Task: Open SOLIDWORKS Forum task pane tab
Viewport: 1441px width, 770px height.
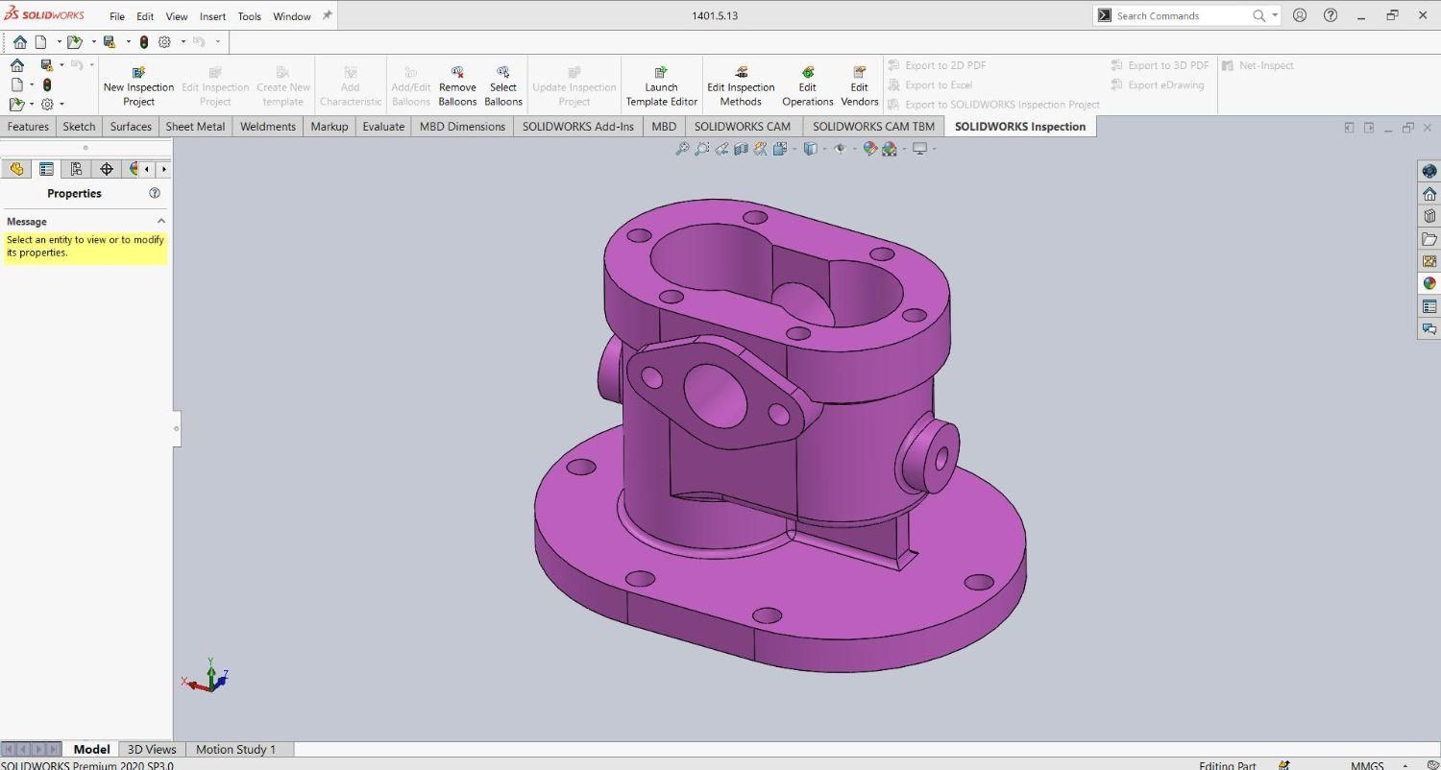Action: tap(1429, 328)
